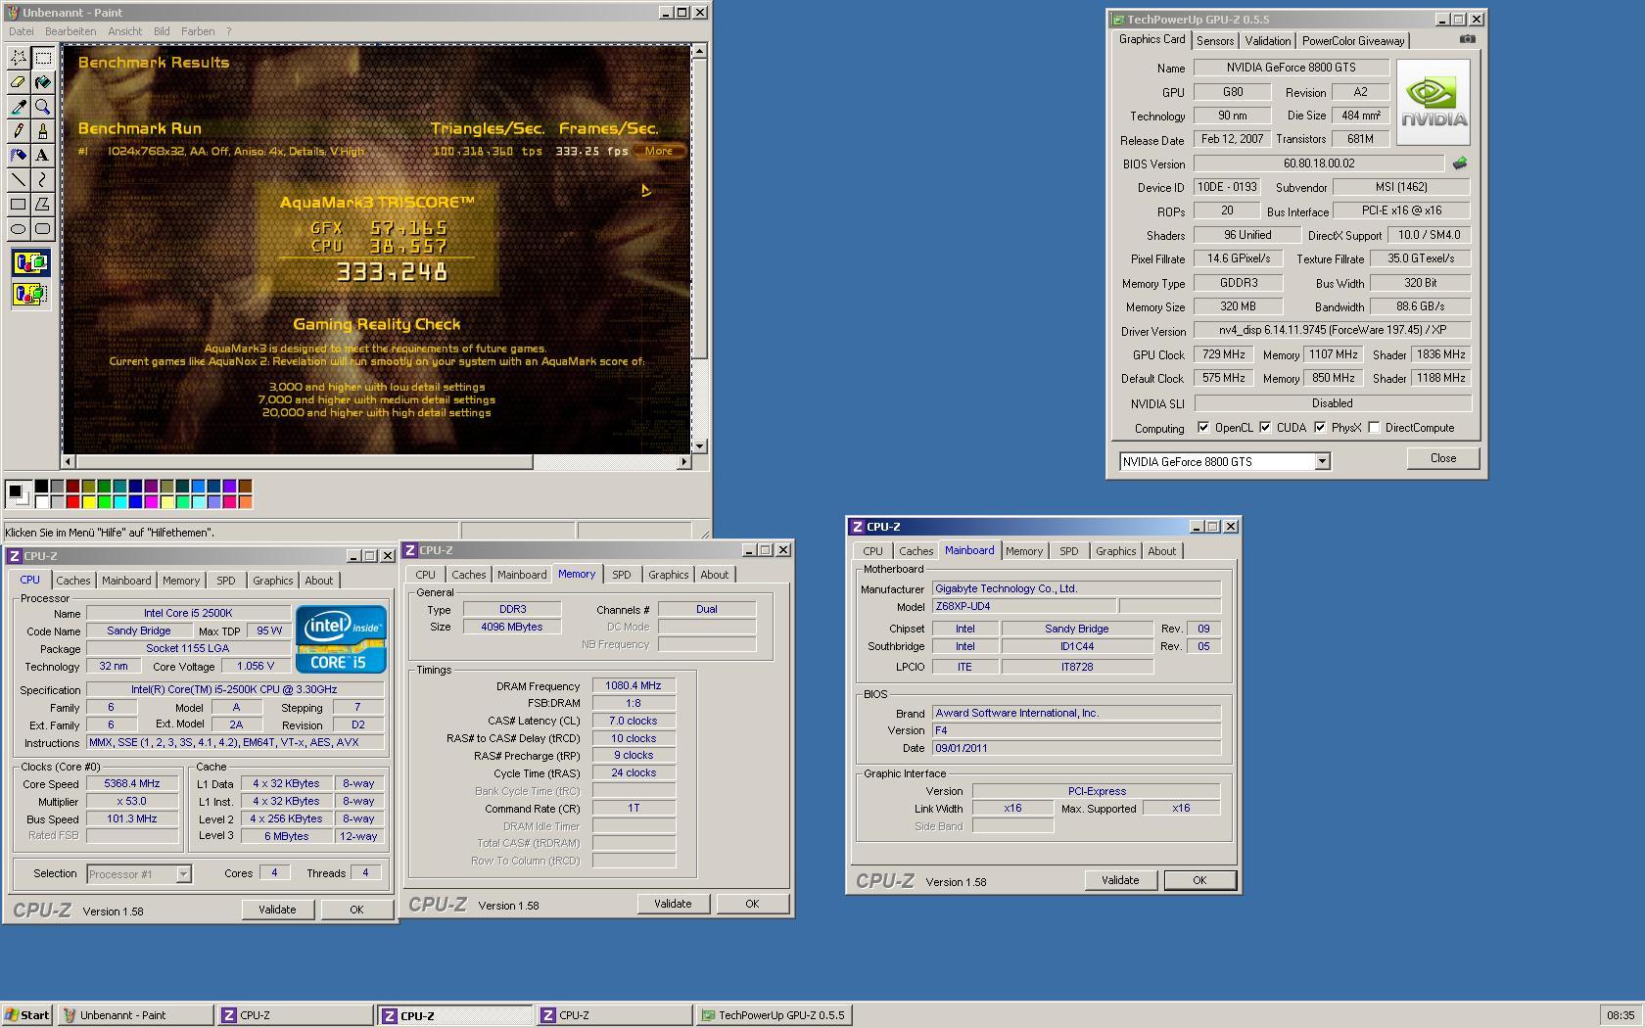Screen dimensions: 1645x1028
Task: Choose the Fill With Color bucket tool
Action: click(43, 82)
